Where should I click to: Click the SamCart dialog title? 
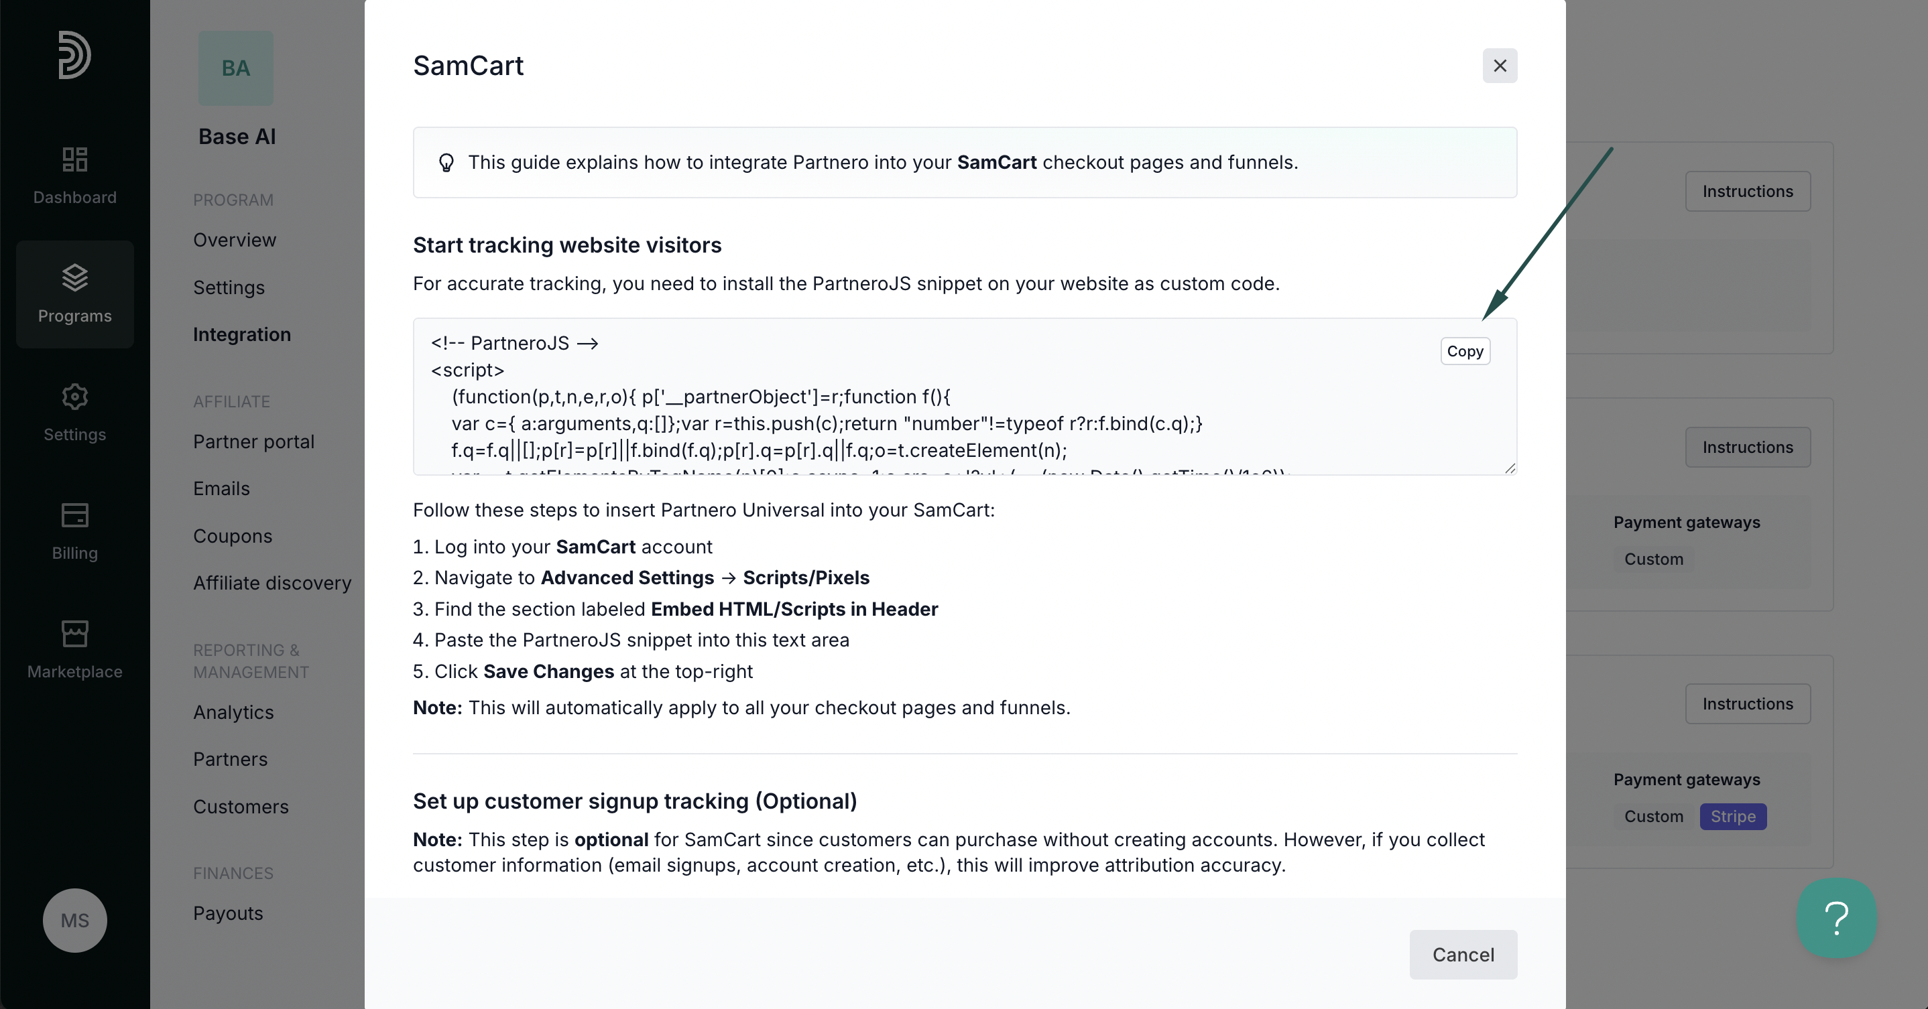click(x=468, y=66)
